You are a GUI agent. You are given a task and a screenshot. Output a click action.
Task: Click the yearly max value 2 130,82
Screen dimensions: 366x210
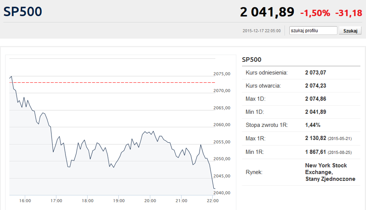click(x=316, y=138)
